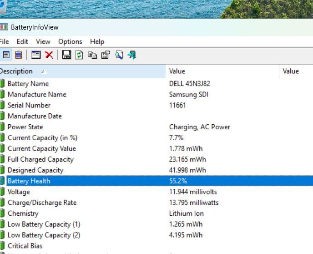Click the Find magnifier toolbar icon

click(119, 55)
